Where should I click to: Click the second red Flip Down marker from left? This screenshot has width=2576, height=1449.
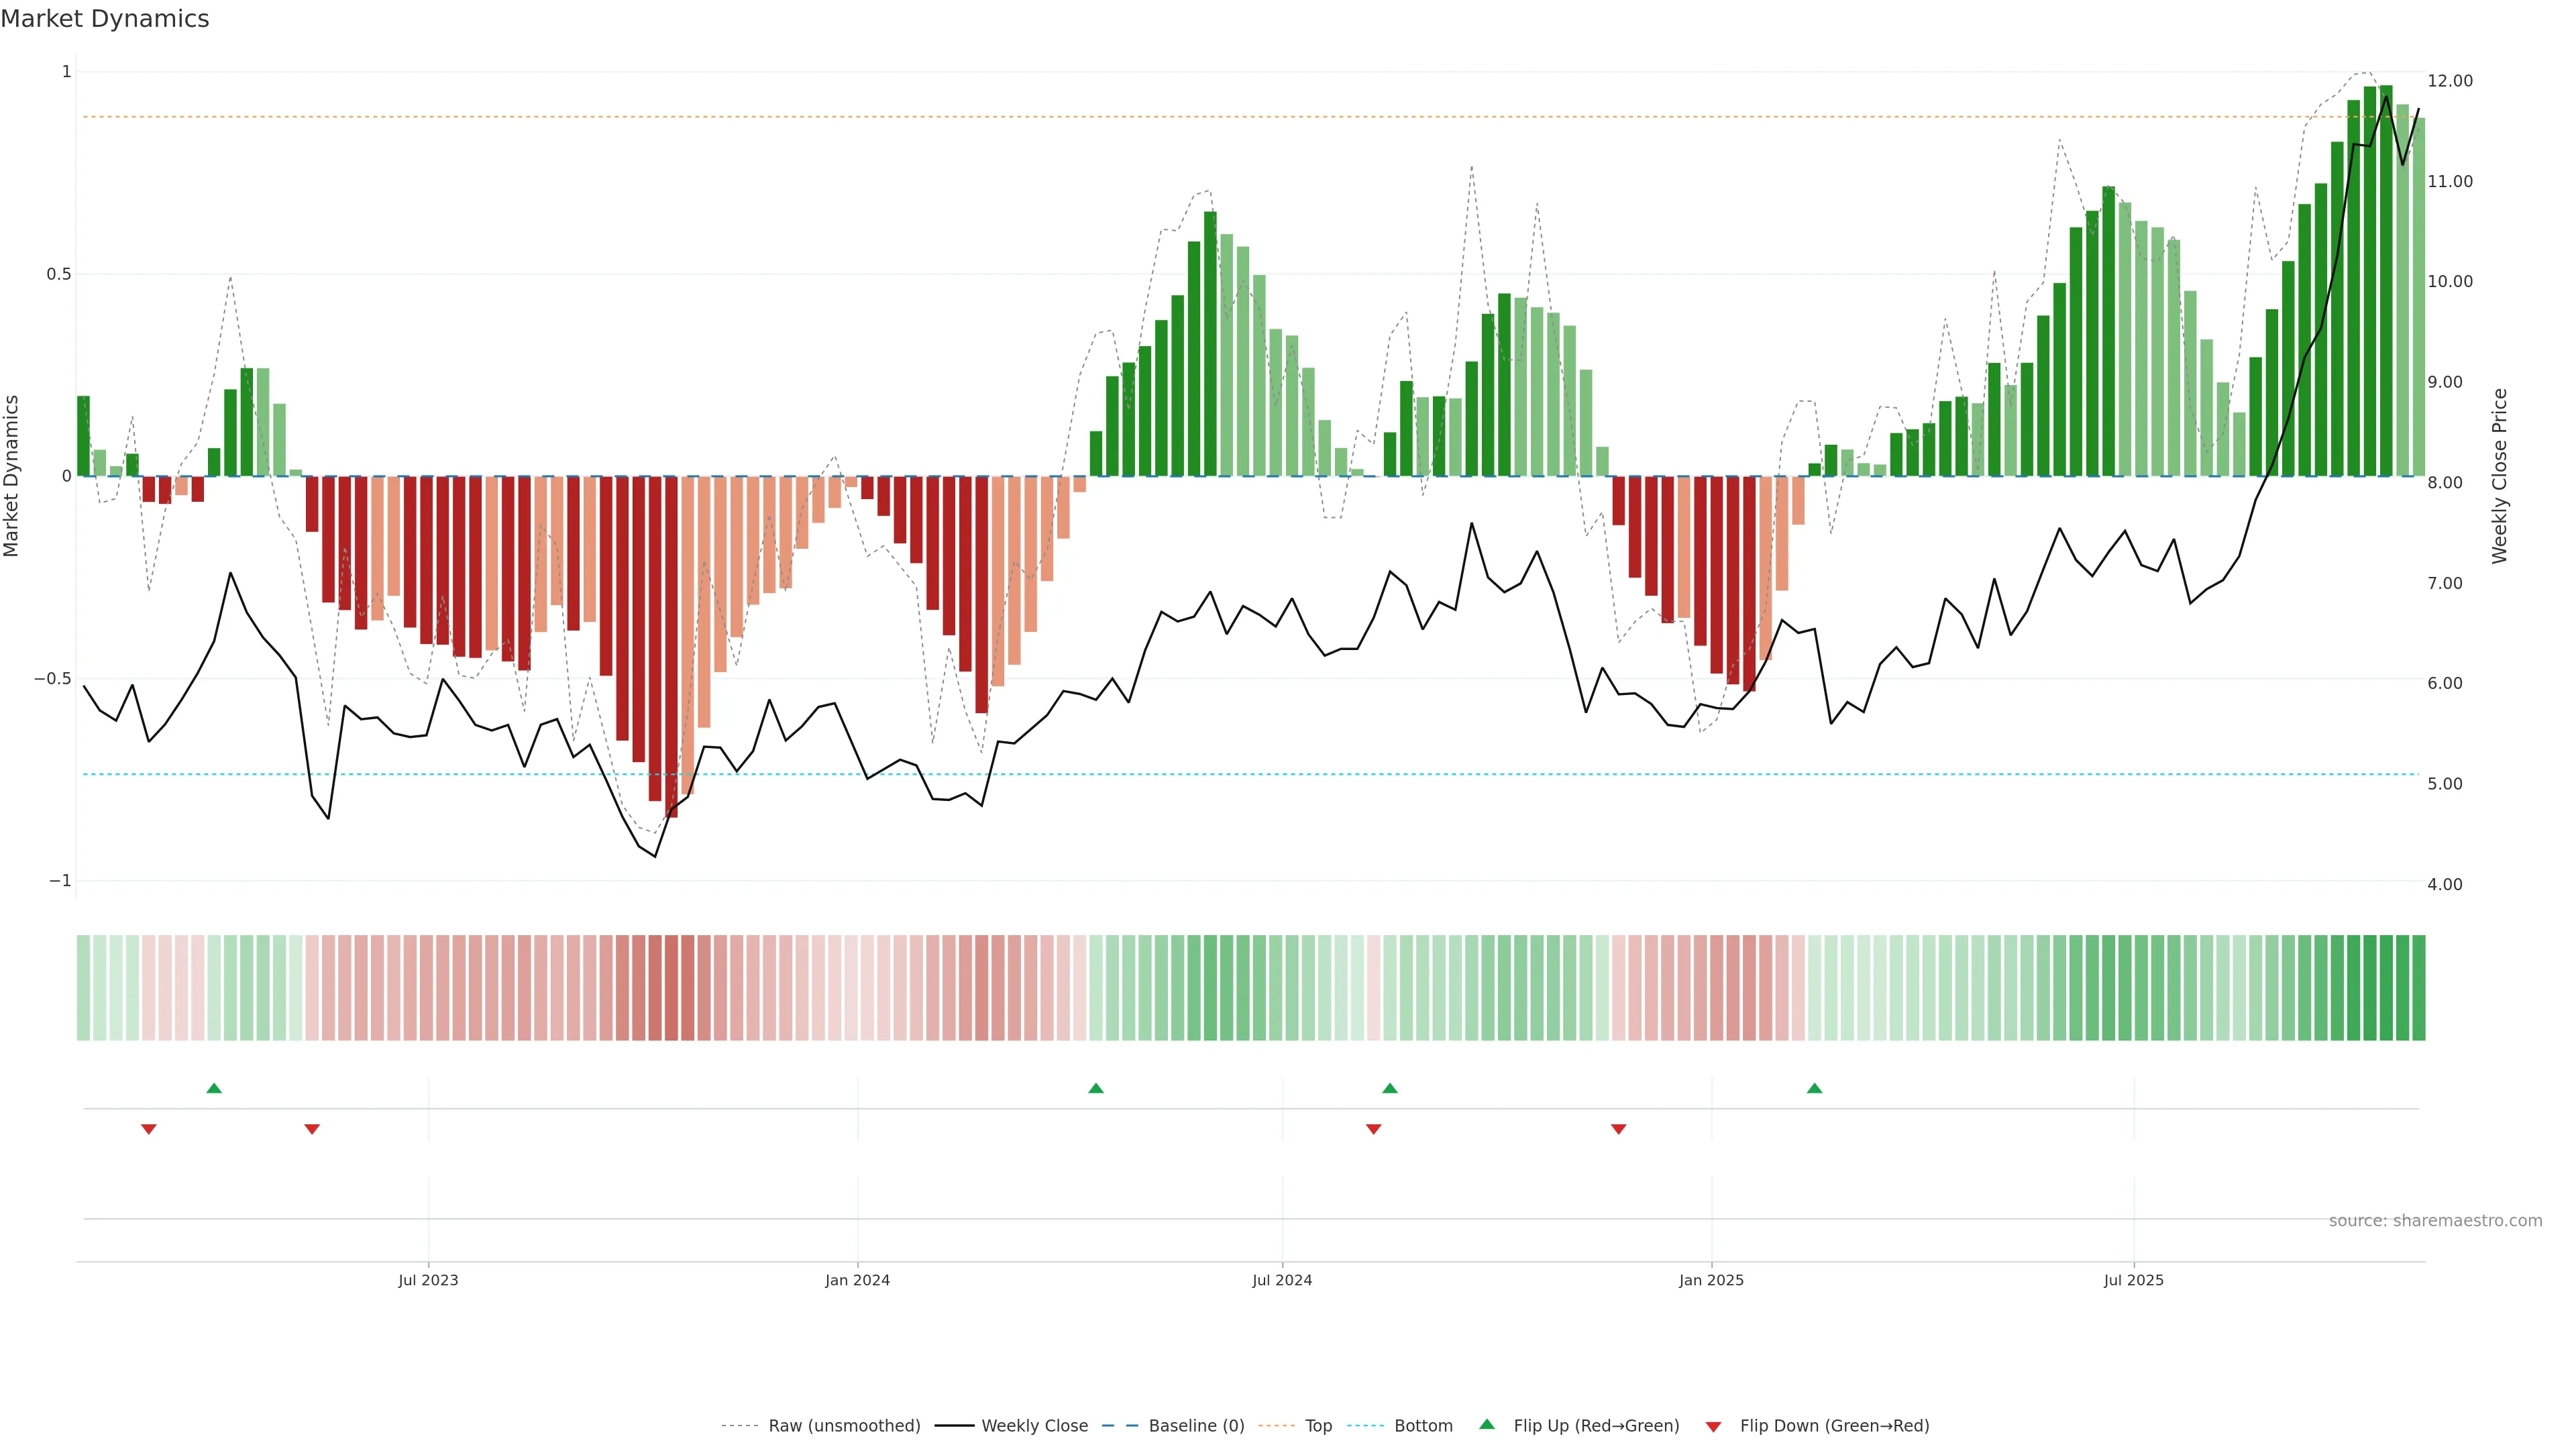[x=312, y=1129]
